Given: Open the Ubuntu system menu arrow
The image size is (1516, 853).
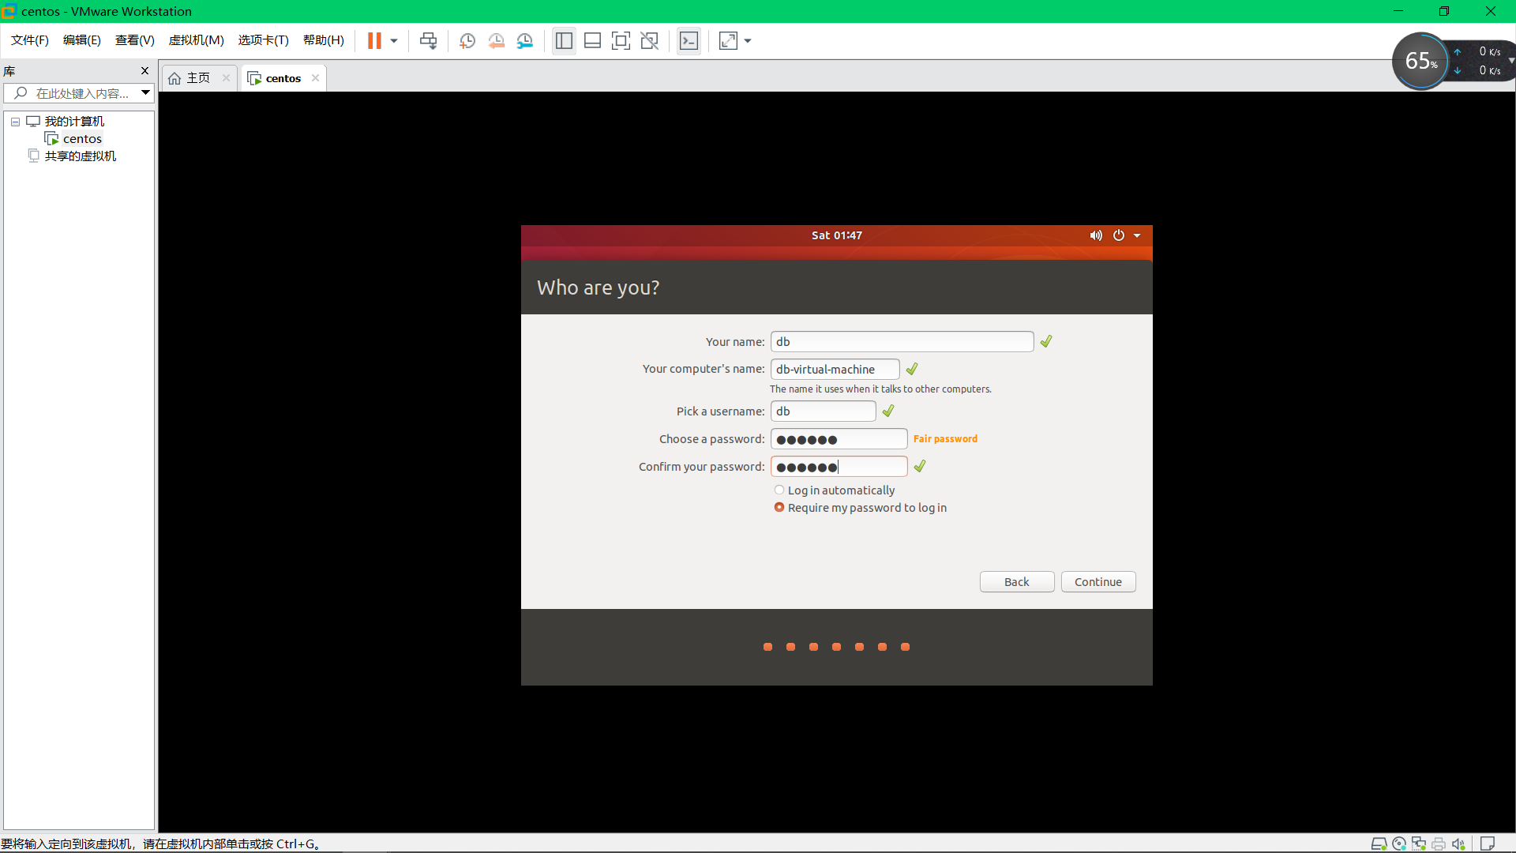Looking at the screenshot, I should [x=1137, y=235].
